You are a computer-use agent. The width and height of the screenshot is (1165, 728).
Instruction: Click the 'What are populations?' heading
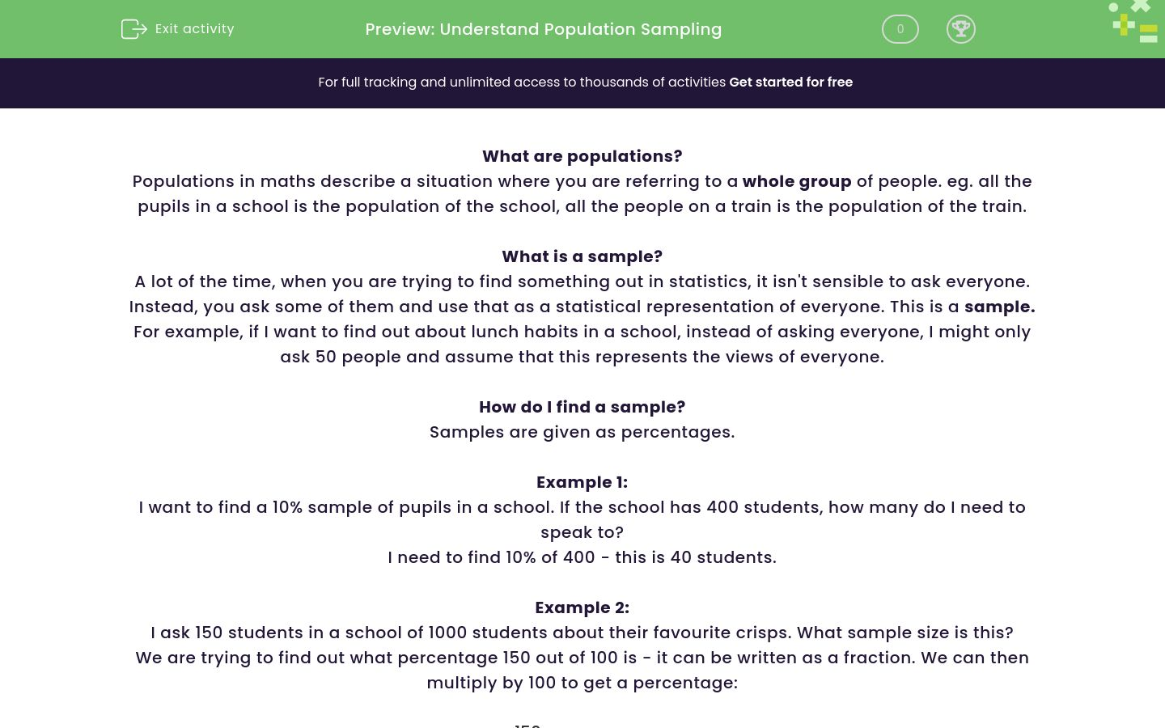[582, 156]
